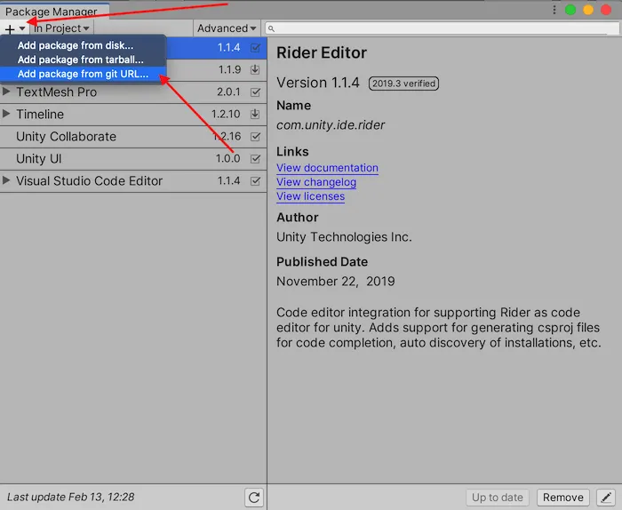Select the TextMesh Pro package row
The width and height of the screenshot is (622, 510).
tap(133, 92)
